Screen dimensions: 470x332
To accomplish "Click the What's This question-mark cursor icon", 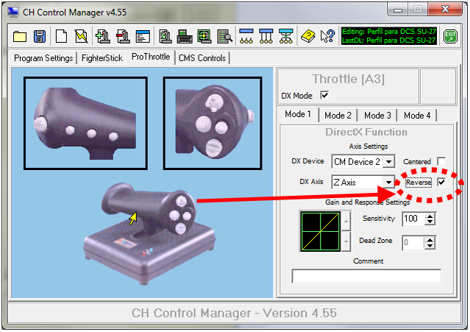I will pyautogui.click(x=327, y=35).
